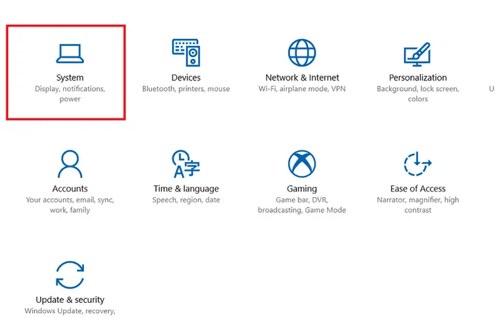The height and width of the screenshot is (318, 495).
Task: Select the Personalization heading
Action: tap(418, 78)
